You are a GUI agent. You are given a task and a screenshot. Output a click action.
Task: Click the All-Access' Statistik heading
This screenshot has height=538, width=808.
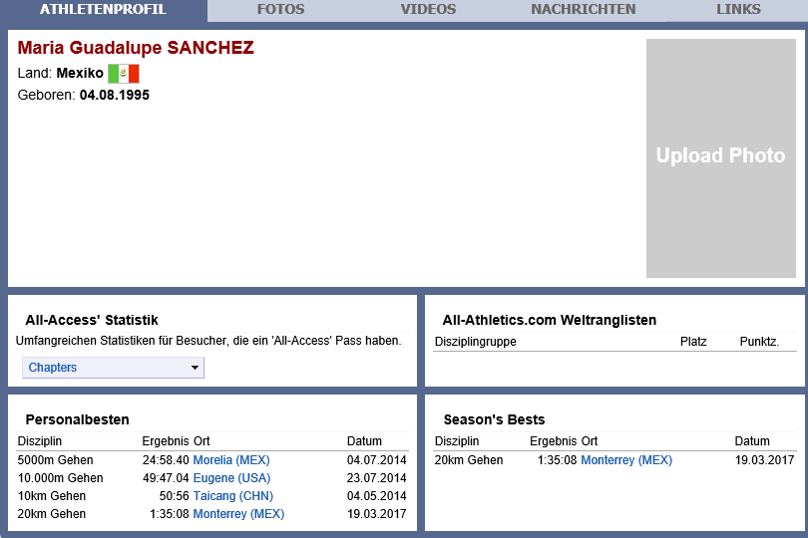(x=92, y=320)
